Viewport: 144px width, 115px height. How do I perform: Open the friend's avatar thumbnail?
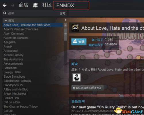tap(76, 78)
